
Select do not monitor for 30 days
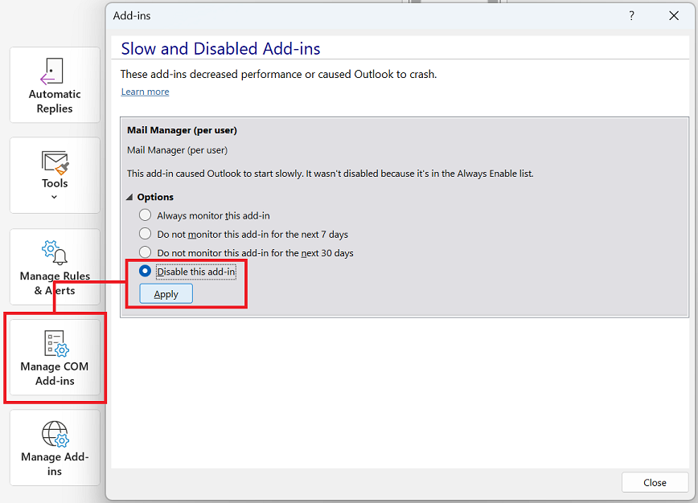pos(145,252)
